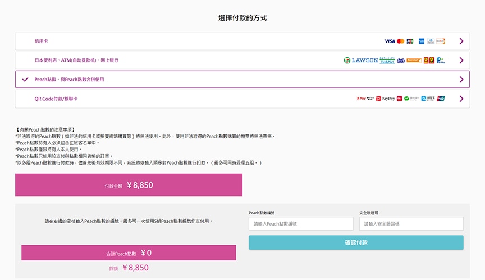Expand the 日本便利店・ATM row chevron

(461, 60)
